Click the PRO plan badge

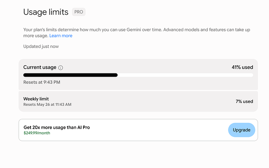click(x=79, y=12)
